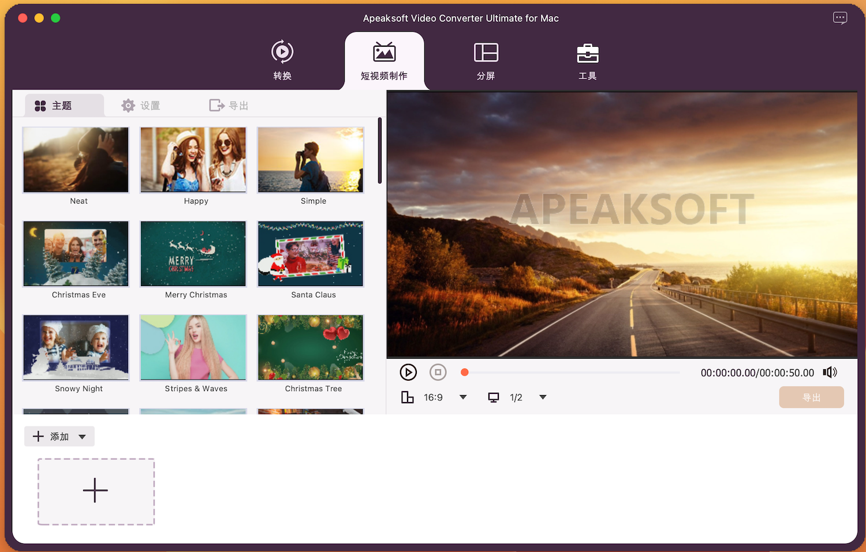Click the 添加 button
This screenshot has width=866, height=552.
[51, 437]
